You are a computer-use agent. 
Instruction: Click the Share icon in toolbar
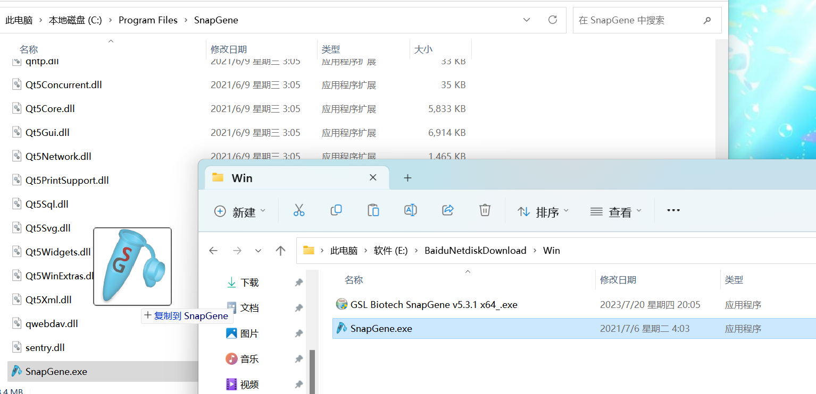click(x=448, y=211)
